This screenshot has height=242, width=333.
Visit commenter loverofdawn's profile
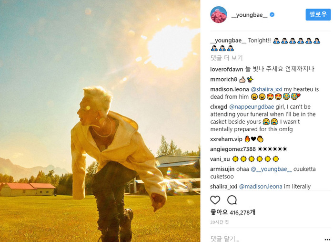[227, 69]
